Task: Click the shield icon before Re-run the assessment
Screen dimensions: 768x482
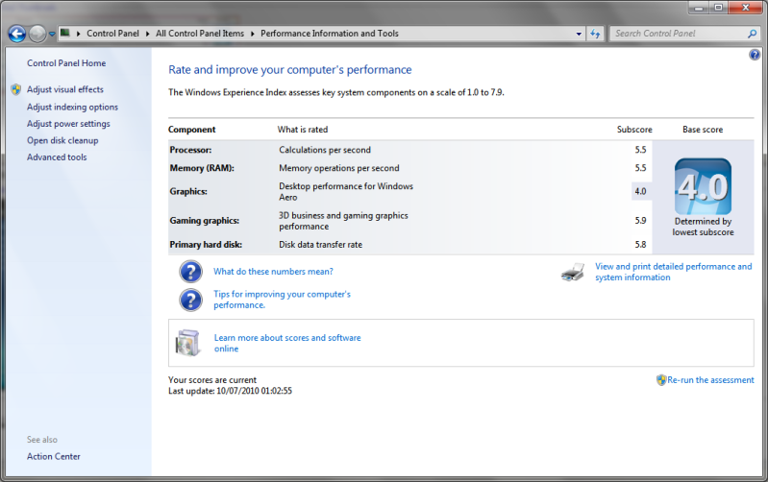Action: [661, 380]
